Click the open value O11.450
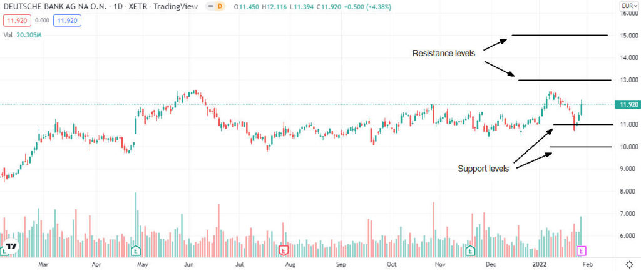 coord(247,6)
